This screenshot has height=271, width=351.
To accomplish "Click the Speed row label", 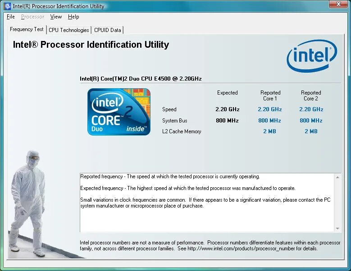I will pyautogui.click(x=169, y=109).
